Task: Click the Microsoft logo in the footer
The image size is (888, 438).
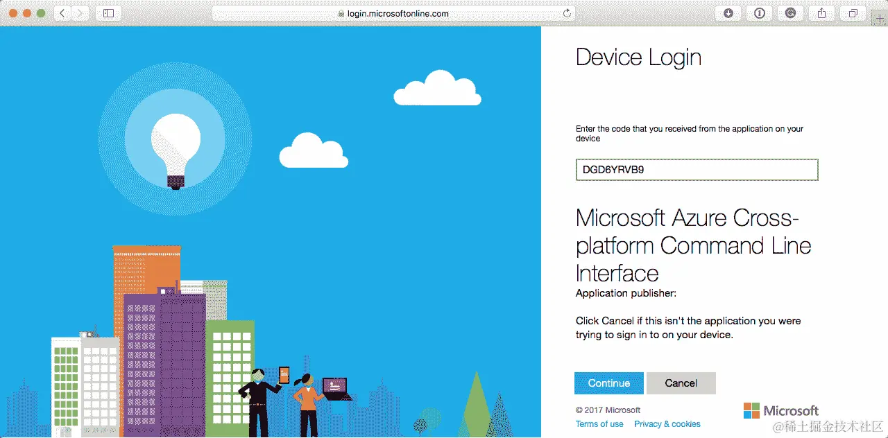Action: (x=781, y=410)
